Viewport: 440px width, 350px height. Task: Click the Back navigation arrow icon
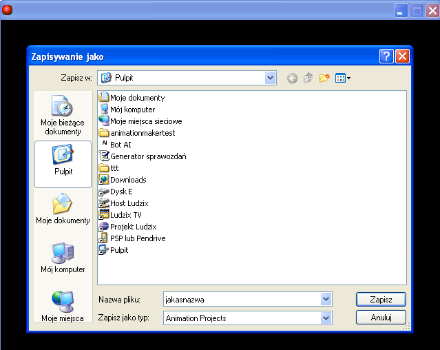(292, 79)
